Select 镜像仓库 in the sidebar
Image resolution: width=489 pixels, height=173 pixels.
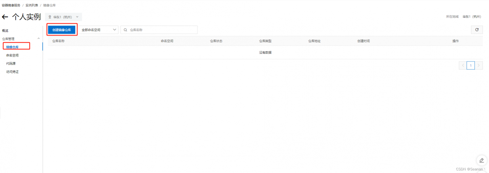[13, 47]
